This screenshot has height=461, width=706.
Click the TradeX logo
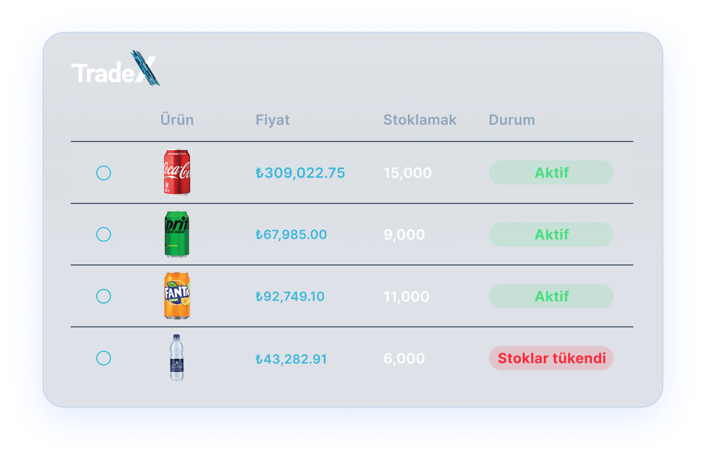[115, 69]
